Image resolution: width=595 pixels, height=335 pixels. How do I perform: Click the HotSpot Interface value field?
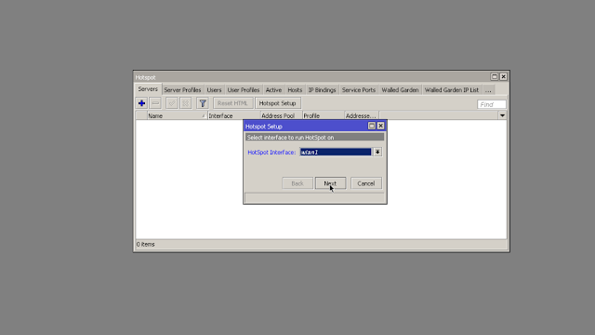tap(336, 152)
